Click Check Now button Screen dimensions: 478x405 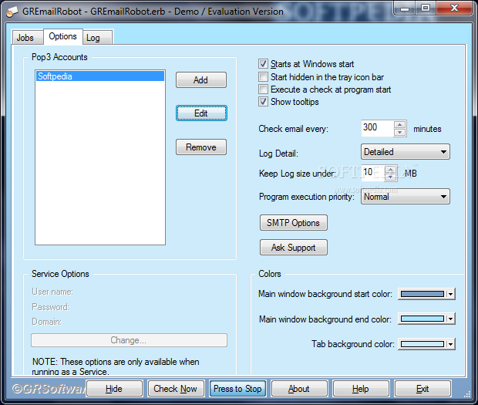pos(176,389)
